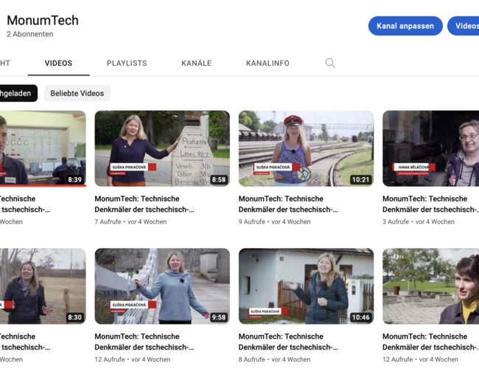This screenshot has height=380, width=479.
Task: Switch to the Playlists tab
Action: coord(127,63)
